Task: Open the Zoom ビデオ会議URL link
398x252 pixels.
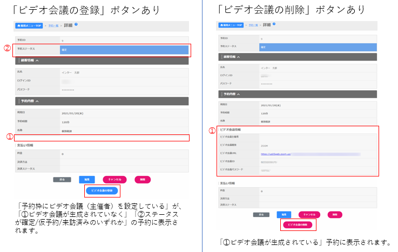Action: (276, 154)
